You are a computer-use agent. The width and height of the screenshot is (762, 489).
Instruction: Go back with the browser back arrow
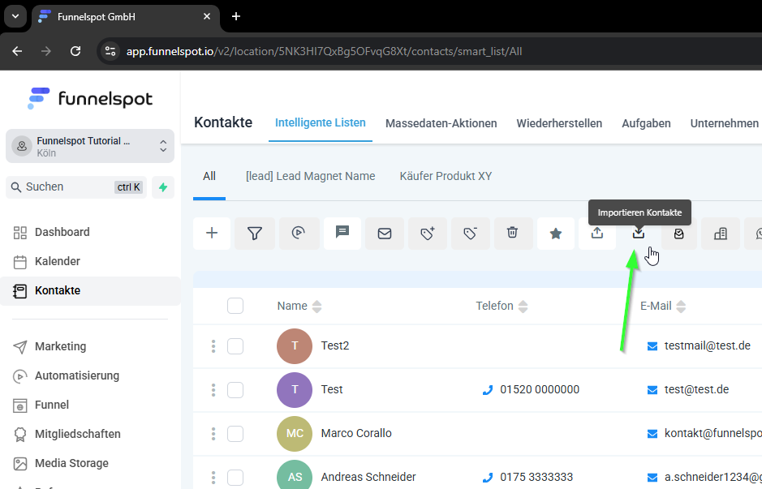[18, 51]
